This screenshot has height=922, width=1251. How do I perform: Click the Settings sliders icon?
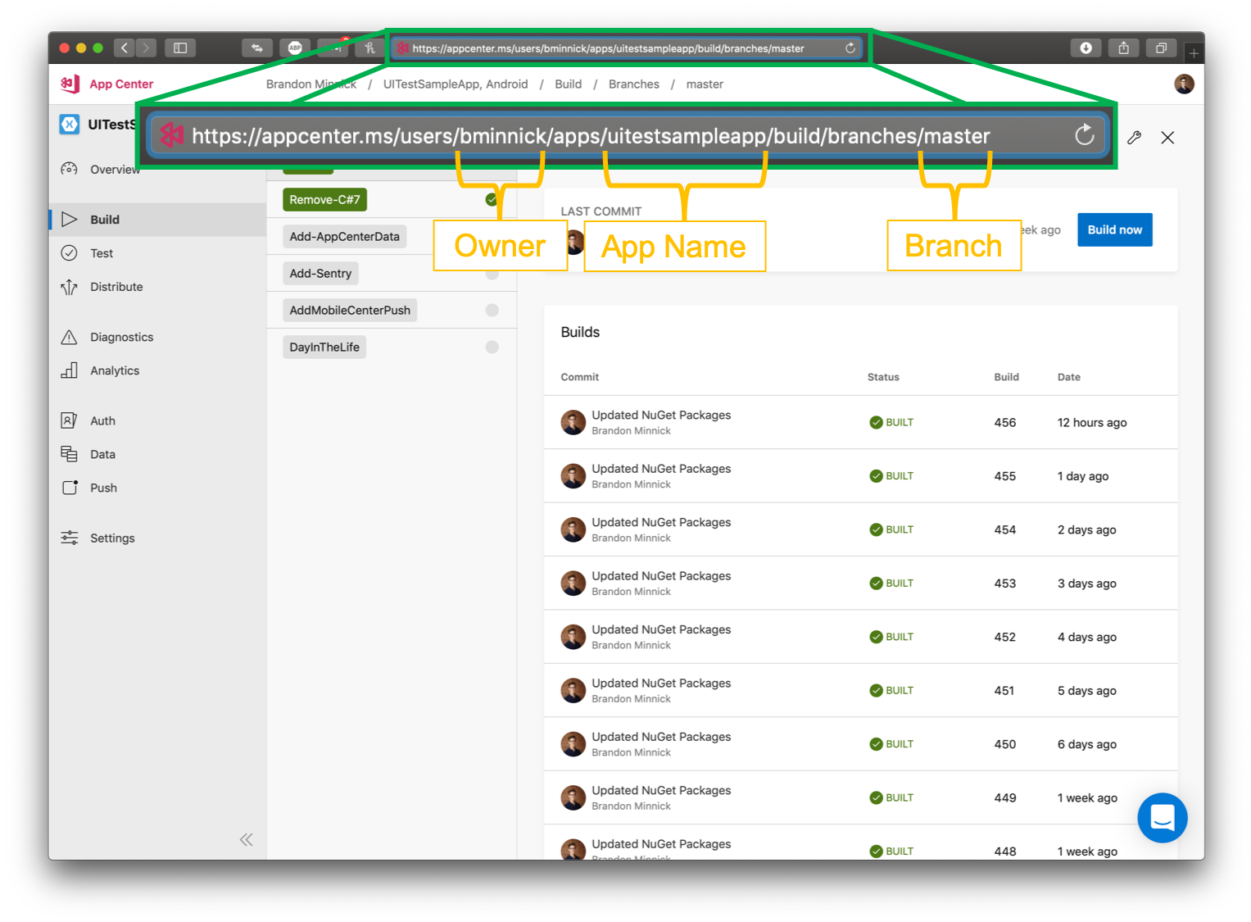(70, 538)
